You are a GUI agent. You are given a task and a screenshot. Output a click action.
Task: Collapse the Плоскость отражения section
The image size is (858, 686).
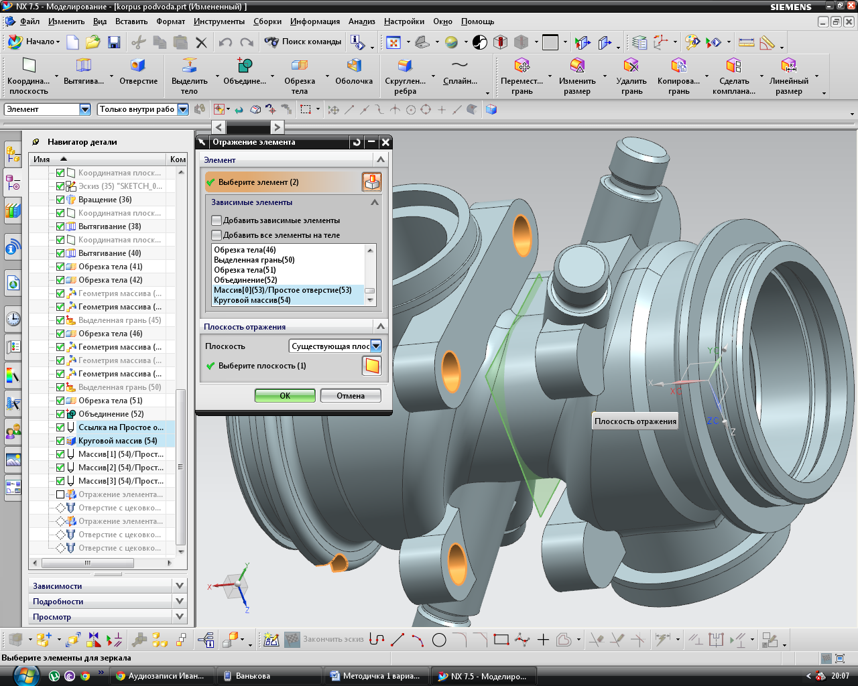381,326
